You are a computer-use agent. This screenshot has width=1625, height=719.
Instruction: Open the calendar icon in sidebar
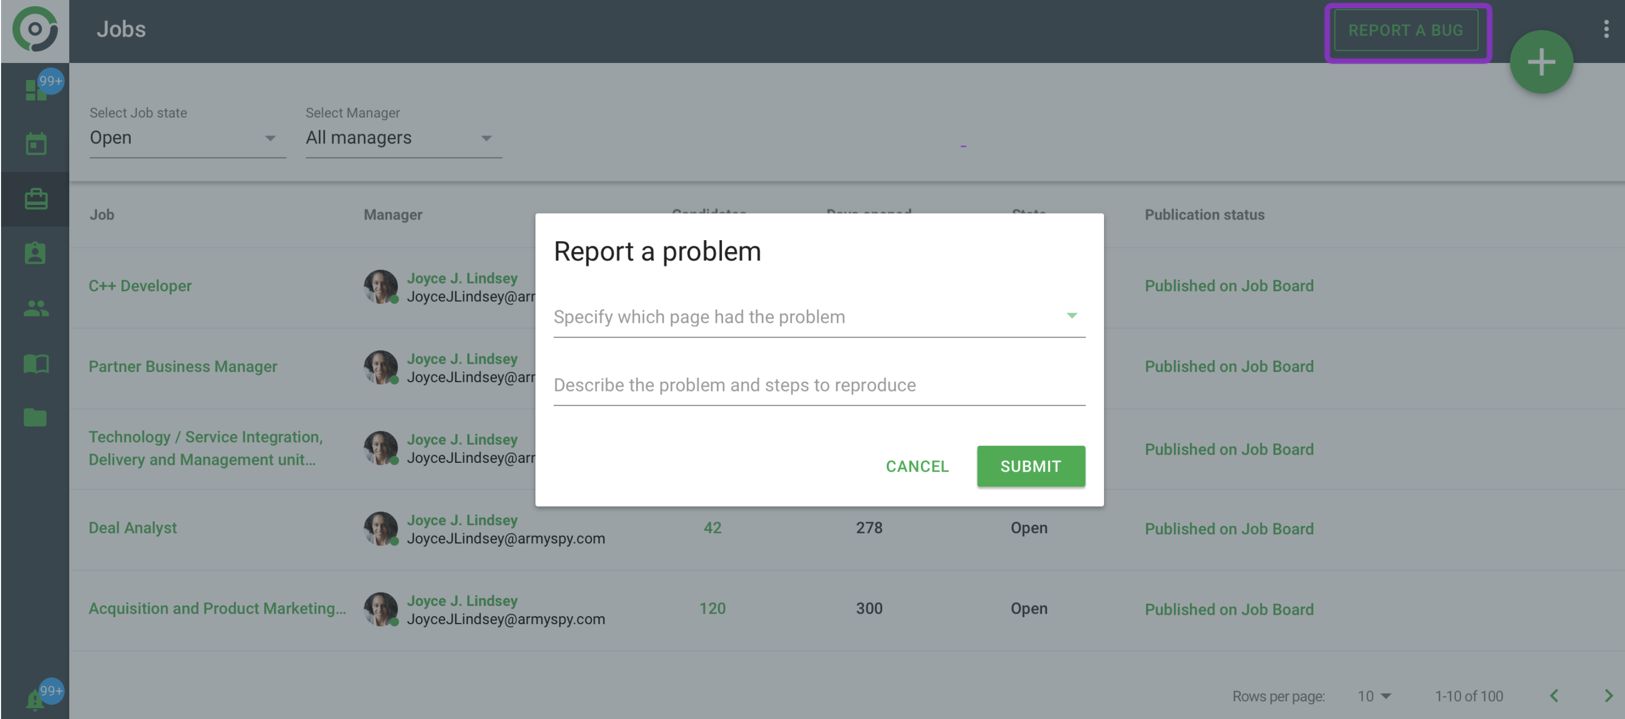click(36, 144)
